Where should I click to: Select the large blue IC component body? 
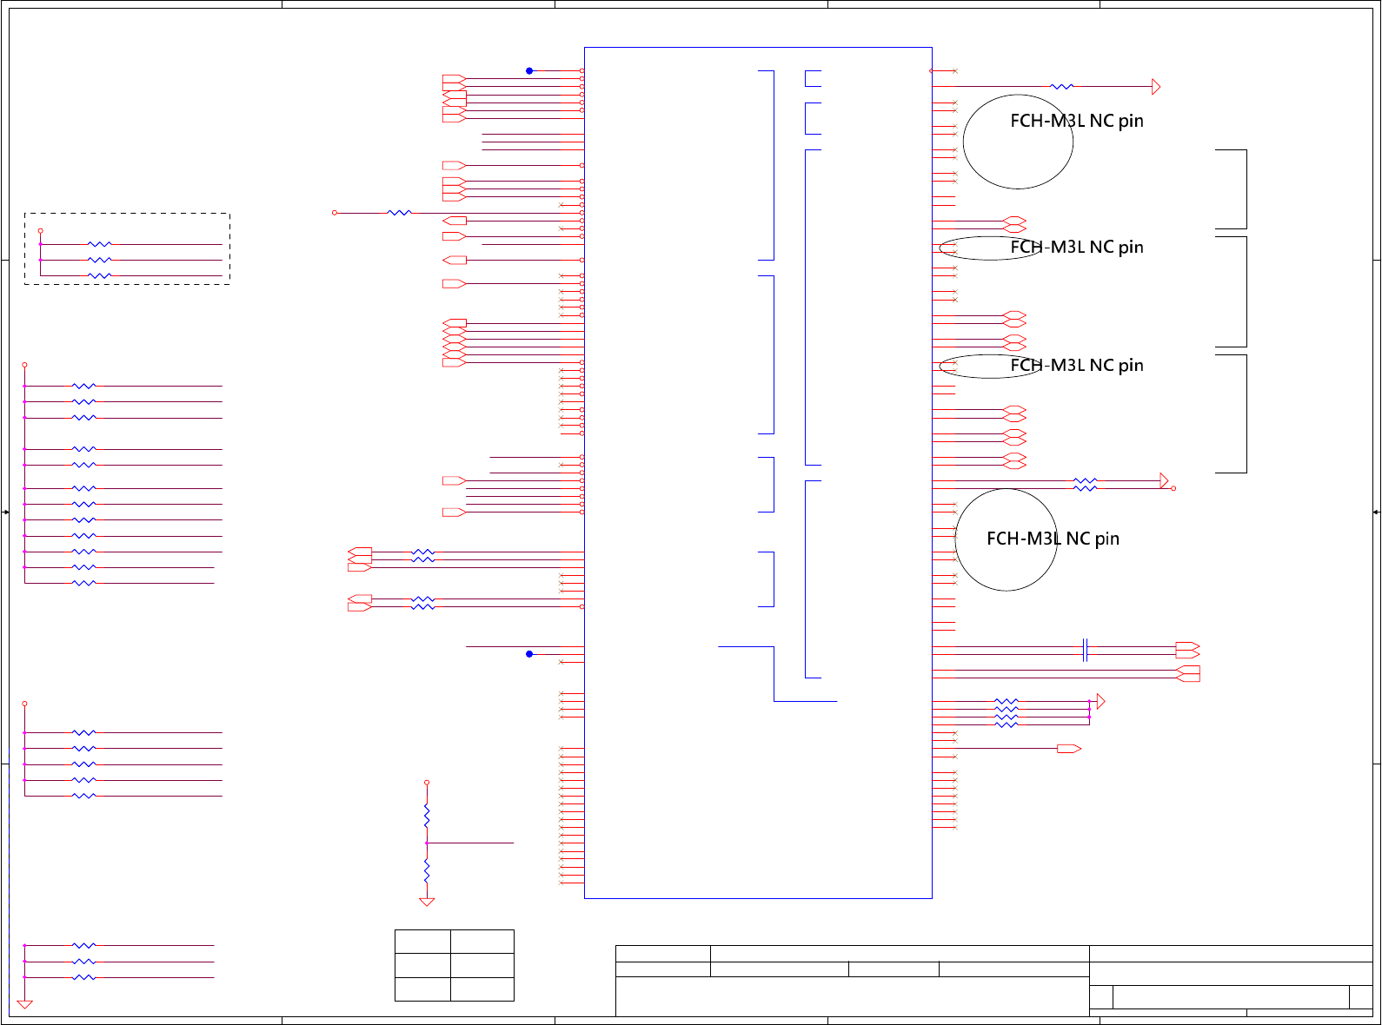point(758,473)
